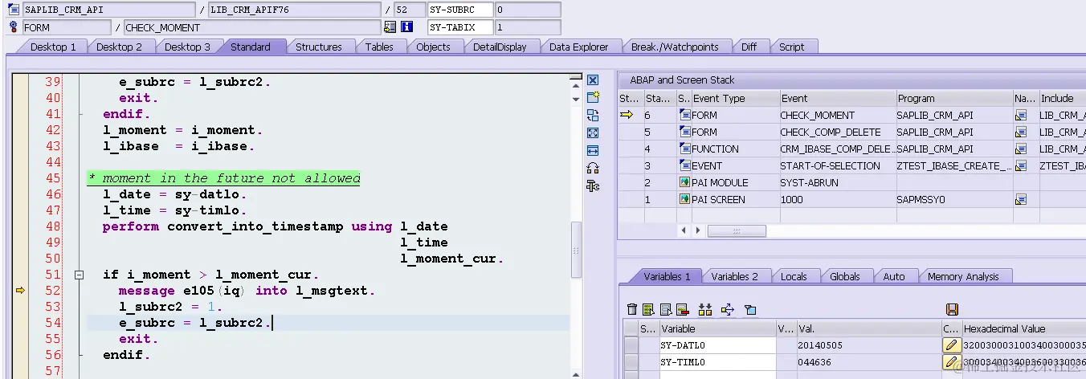
Task: Click the SY-TIMLO variable name cell
Action: pos(717,362)
